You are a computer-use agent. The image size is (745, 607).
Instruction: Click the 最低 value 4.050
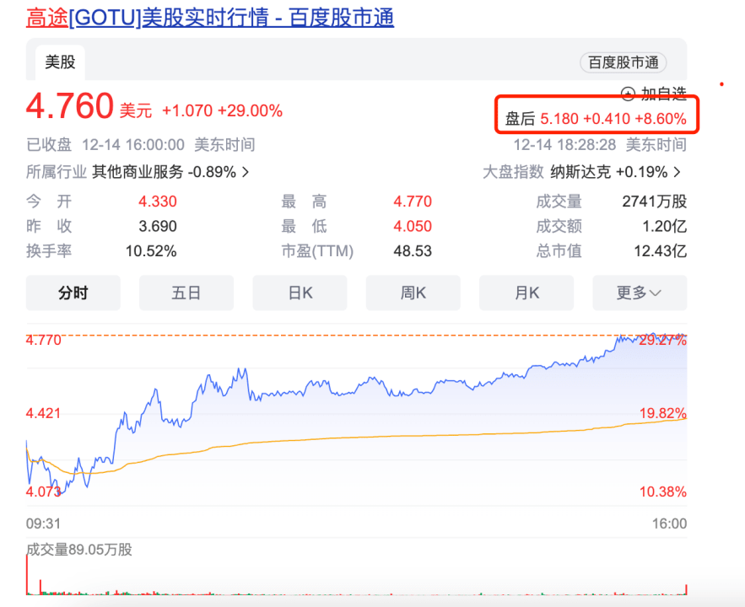coord(413,227)
